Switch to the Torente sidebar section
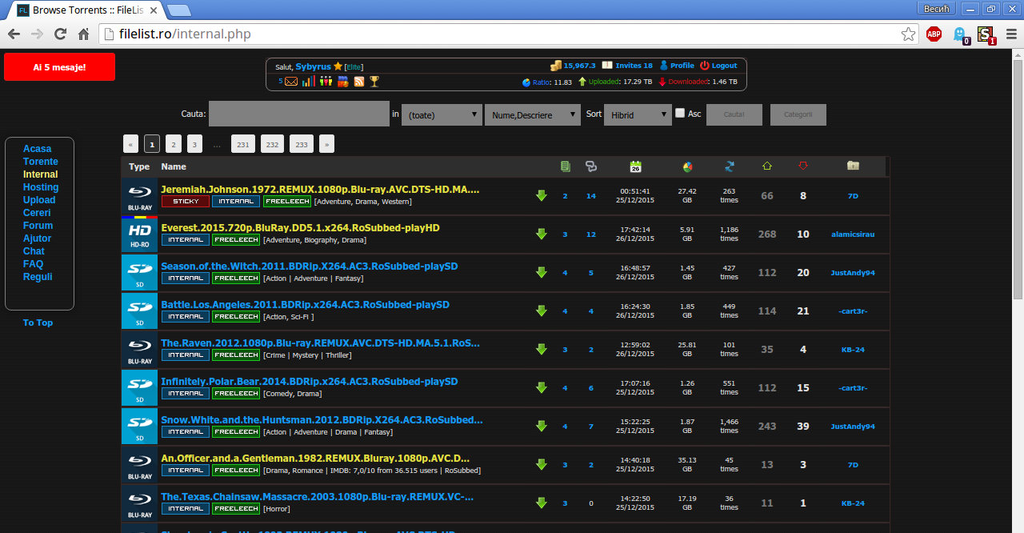 coord(40,161)
